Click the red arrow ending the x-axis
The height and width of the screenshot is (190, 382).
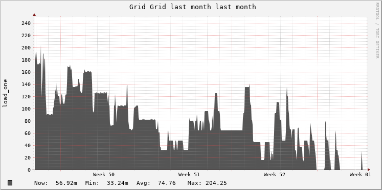369,170
